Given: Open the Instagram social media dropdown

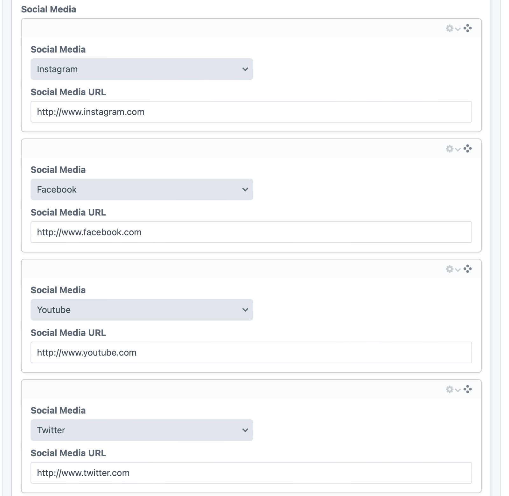Looking at the screenshot, I should point(142,69).
